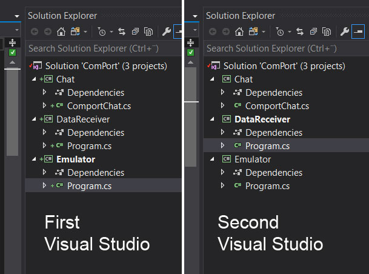Viewport: 369px width, 274px height.
Task: Click Forward arrow in second Solution Explorer toolbar
Action: (x=226, y=32)
